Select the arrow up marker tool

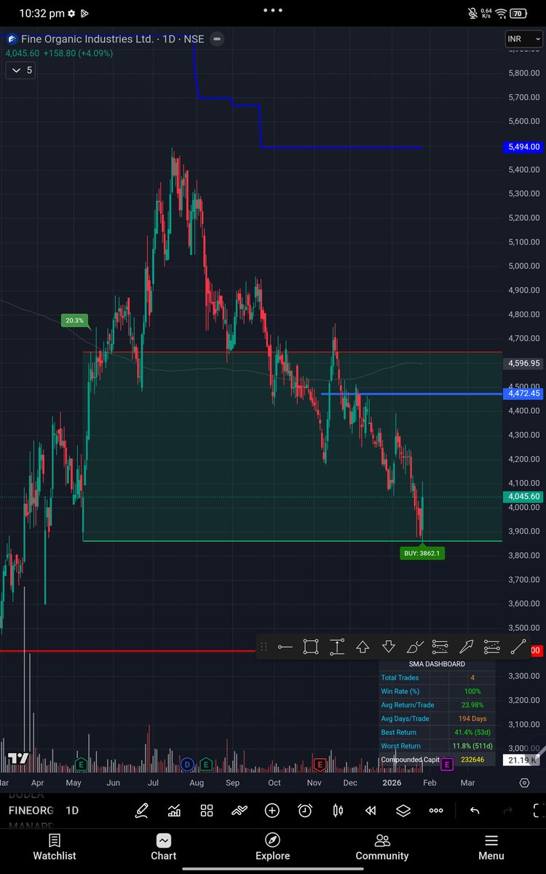click(363, 647)
